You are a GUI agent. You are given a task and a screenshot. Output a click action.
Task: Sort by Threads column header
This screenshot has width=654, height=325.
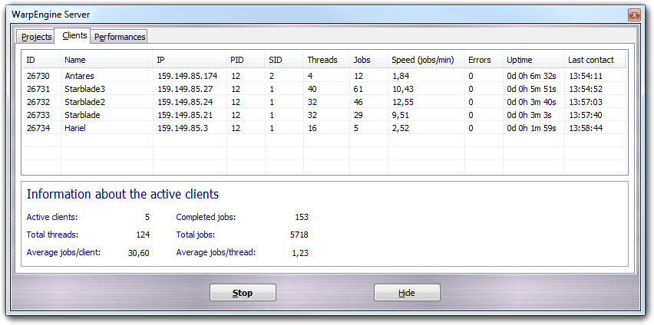tap(325, 60)
